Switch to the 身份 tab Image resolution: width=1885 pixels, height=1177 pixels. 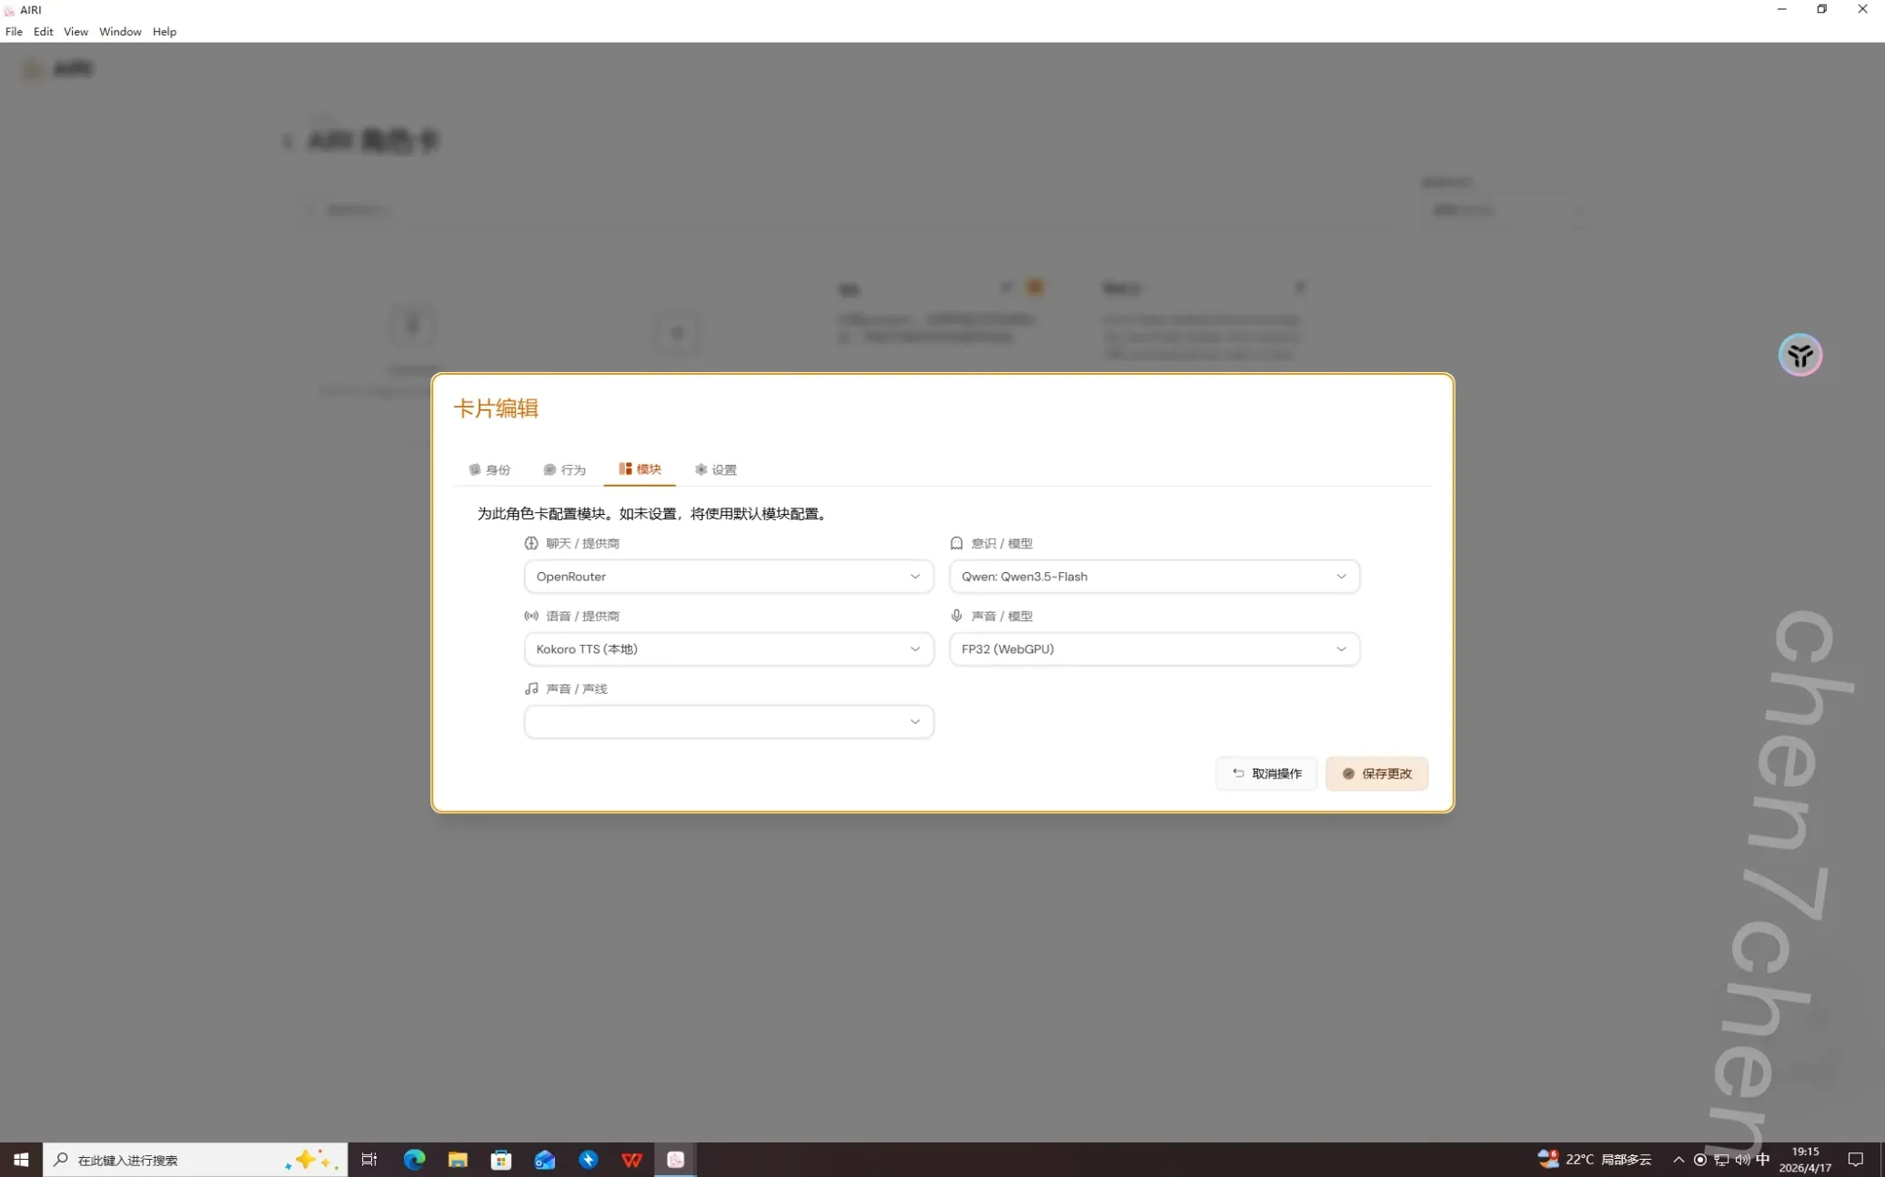(490, 469)
